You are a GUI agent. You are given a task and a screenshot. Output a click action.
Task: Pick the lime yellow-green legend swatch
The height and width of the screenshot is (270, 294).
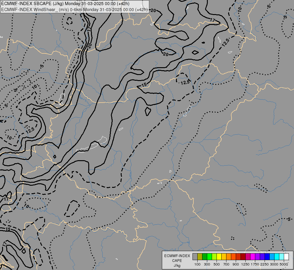click(214, 257)
